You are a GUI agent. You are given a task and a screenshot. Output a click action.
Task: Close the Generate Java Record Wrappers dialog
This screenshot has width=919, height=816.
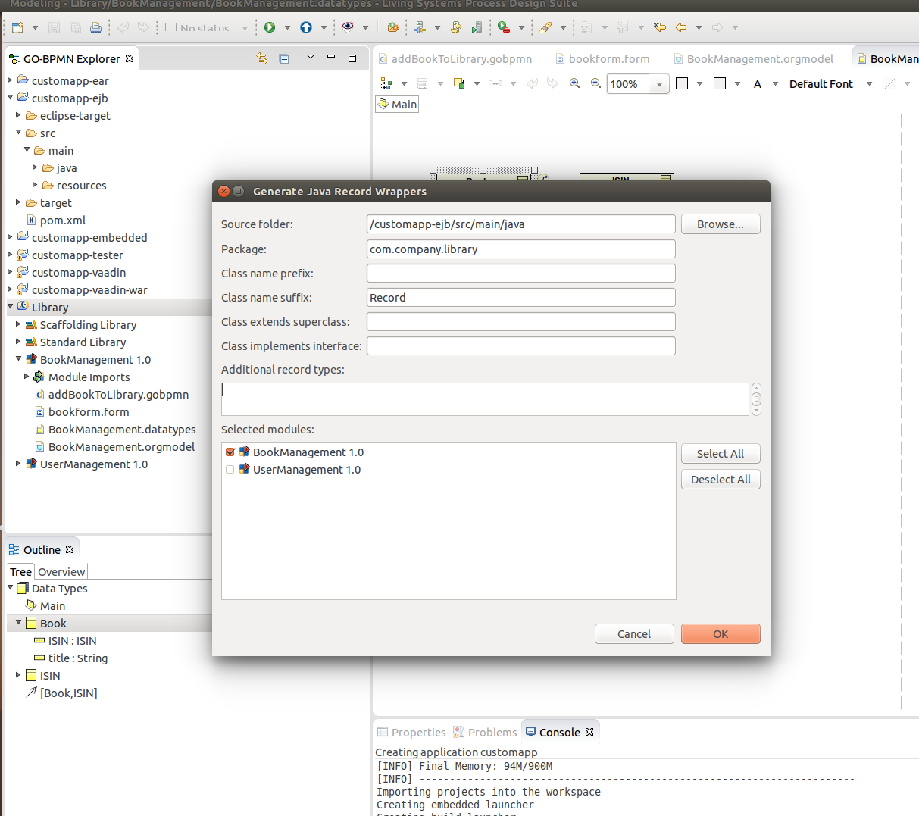pyautogui.click(x=223, y=191)
